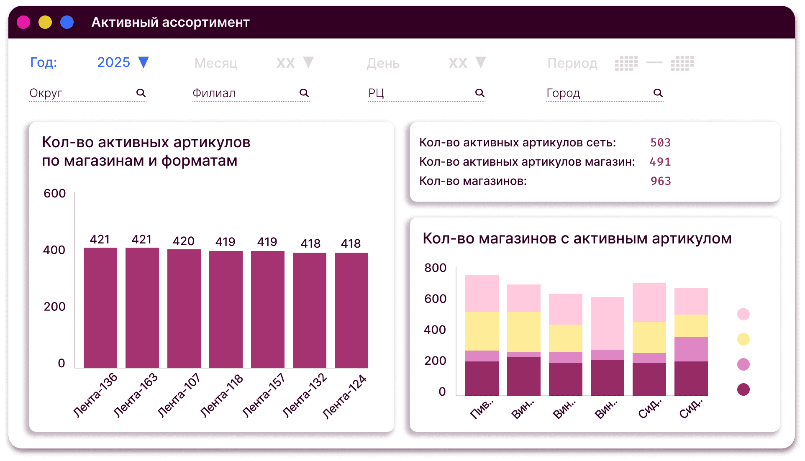
Task: Click the blue circle in title bar
Action: 67,22
